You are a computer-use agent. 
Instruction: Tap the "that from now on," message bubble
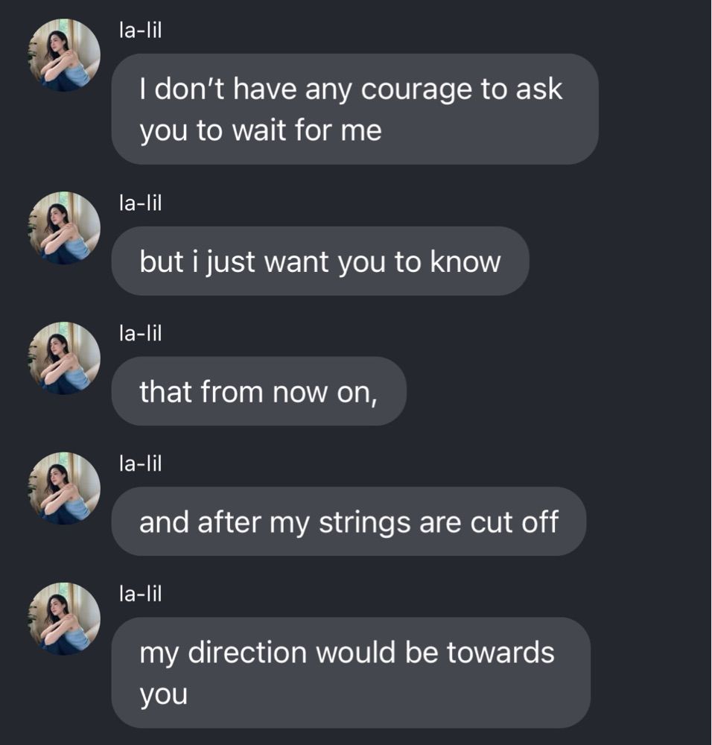pos(258,392)
